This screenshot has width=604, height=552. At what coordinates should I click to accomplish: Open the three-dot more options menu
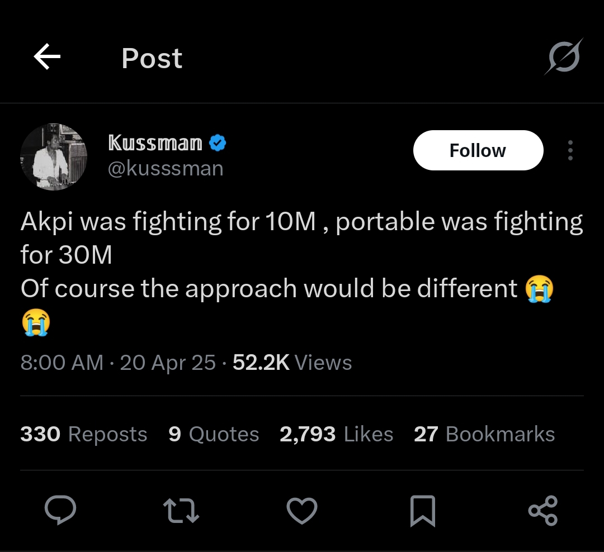coord(570,150)
